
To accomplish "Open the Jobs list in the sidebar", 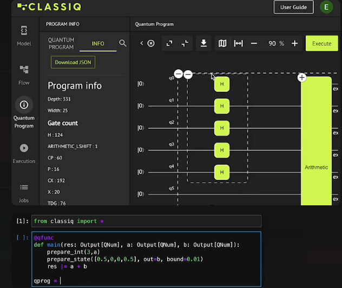I will coord(24,193).
